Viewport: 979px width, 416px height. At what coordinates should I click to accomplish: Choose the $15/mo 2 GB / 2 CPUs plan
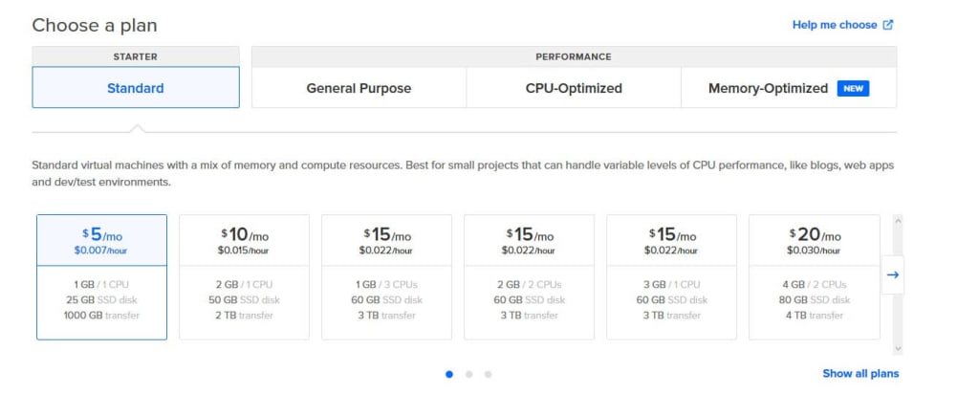point(529,276)
